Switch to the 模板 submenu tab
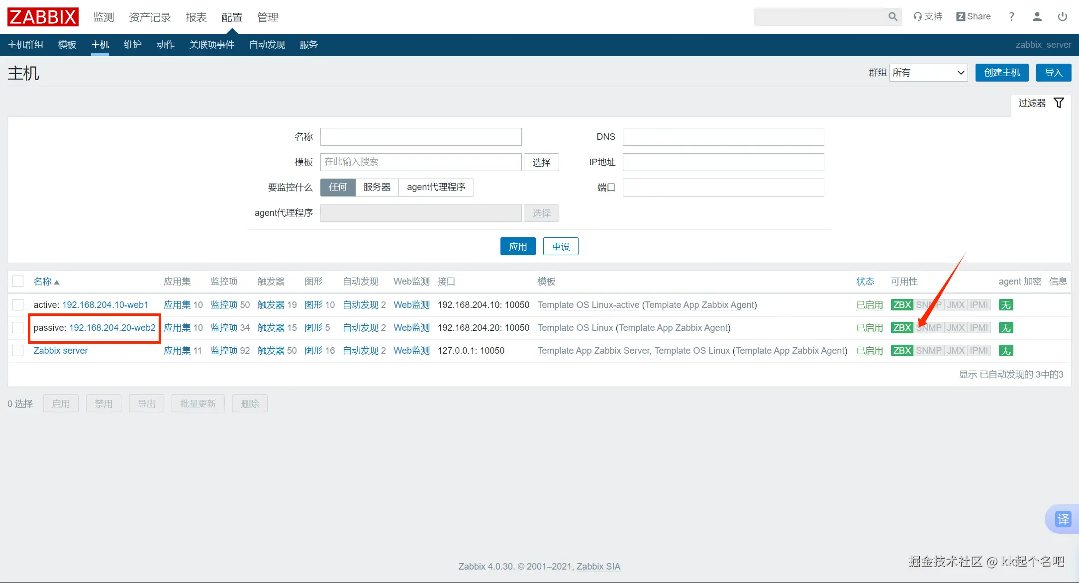The width and height of the screenshot is (1079, 583). click(x=67, y=45)
